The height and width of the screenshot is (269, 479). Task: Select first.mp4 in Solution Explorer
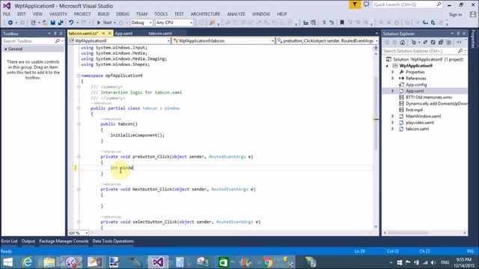point(414,110)
